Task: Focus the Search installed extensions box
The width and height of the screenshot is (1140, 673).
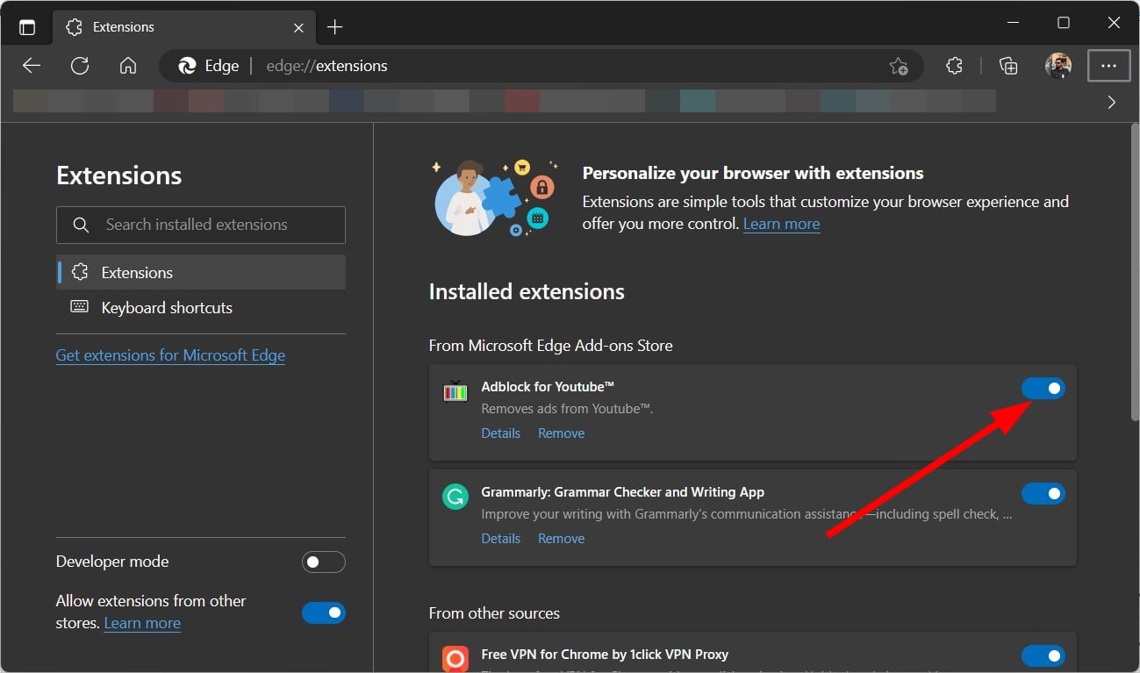Action: (x=201, y=225)
